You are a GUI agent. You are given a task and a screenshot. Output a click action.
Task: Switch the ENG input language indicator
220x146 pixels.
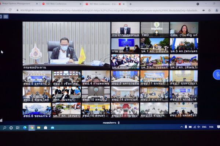(x=204, y=127)
